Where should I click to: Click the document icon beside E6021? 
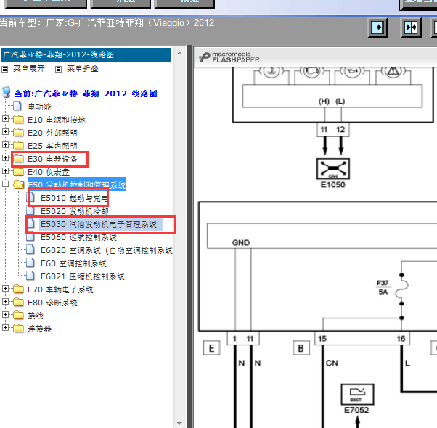[30, 276]
